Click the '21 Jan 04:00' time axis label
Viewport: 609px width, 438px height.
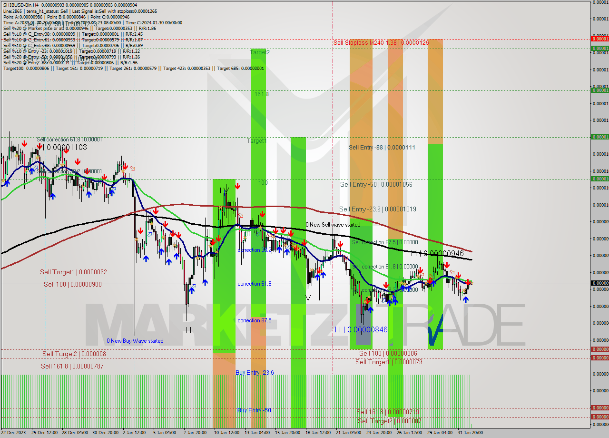[x=348, y=433]
